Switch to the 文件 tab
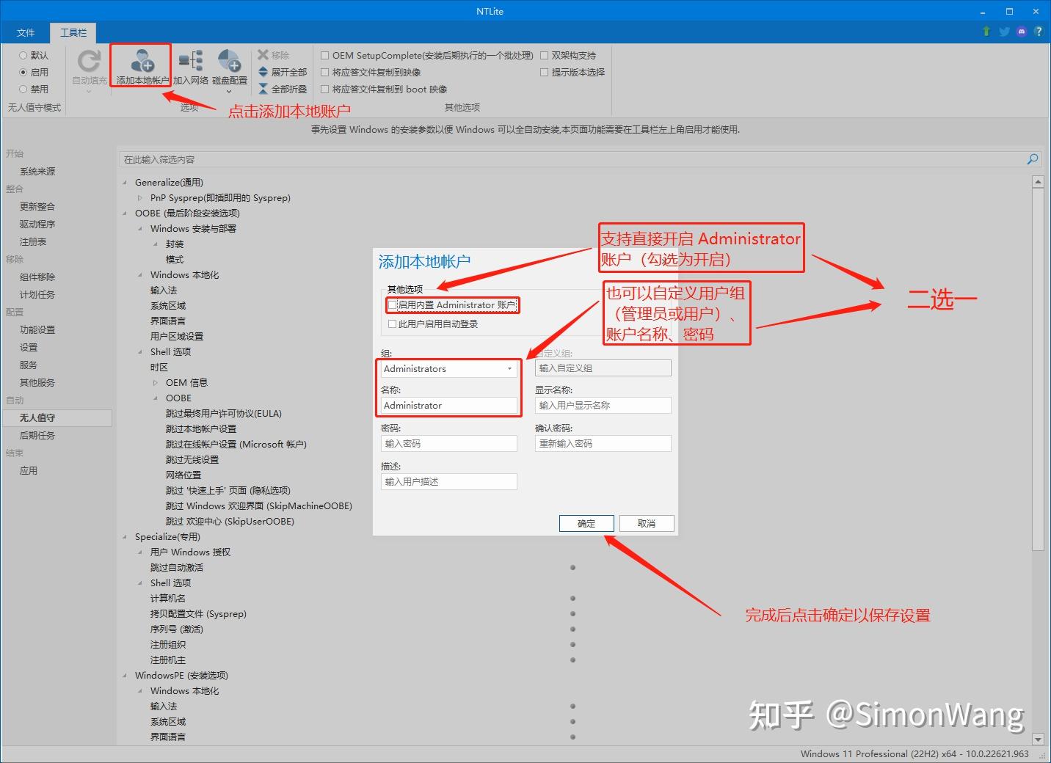The height and width of the screenshot is (763, 1051). click(26, 32)
